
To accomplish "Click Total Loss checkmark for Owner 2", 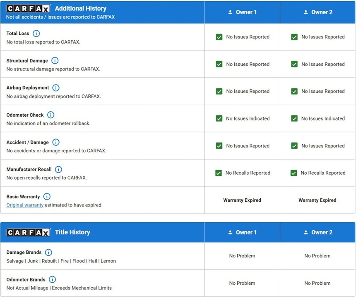I will click(x=294, y=37).
